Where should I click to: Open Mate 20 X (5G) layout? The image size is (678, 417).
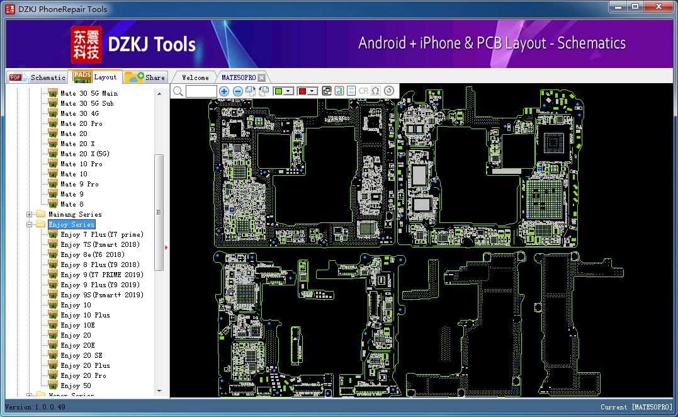coord(85,154)
